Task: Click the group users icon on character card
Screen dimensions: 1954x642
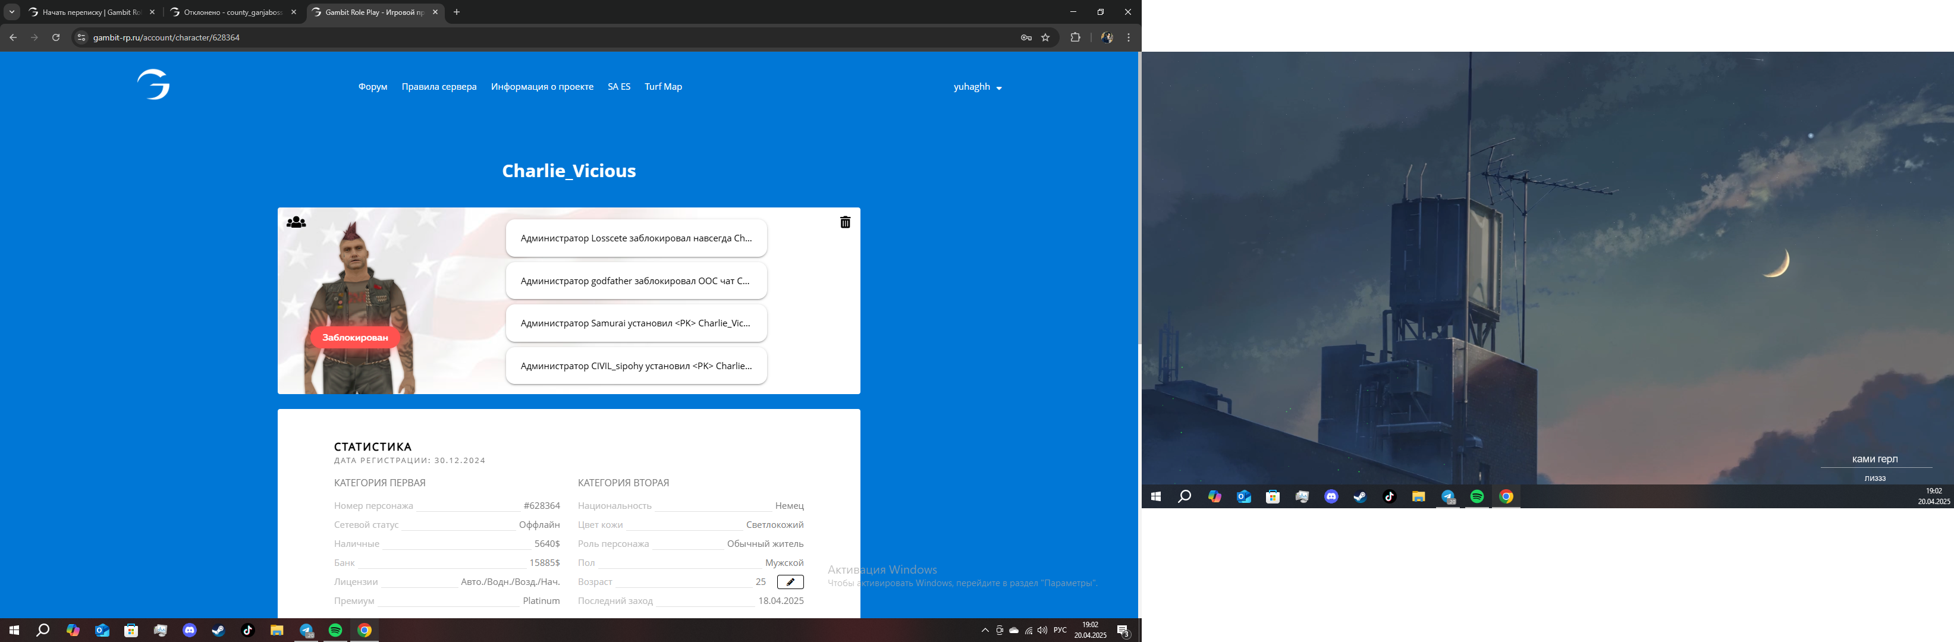Action: (296, 222)
